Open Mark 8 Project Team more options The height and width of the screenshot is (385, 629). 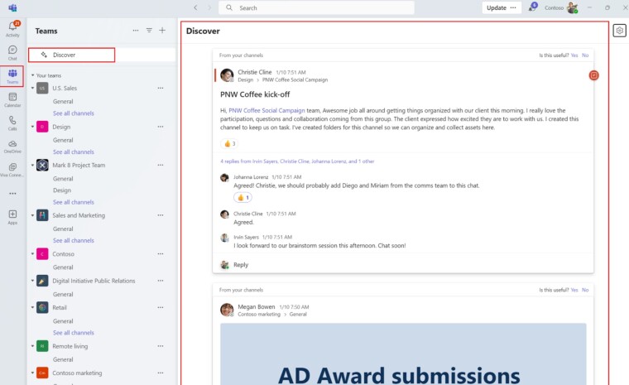pyautogui.click(x=161, y=165)
